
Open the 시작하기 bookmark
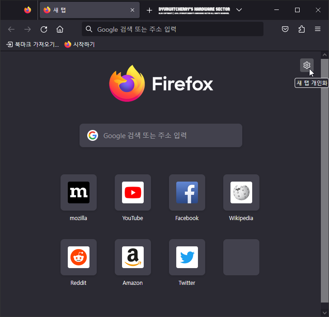[80, 44]
